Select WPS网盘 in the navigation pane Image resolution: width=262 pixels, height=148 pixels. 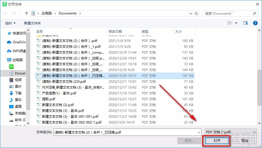coord(16,51)
